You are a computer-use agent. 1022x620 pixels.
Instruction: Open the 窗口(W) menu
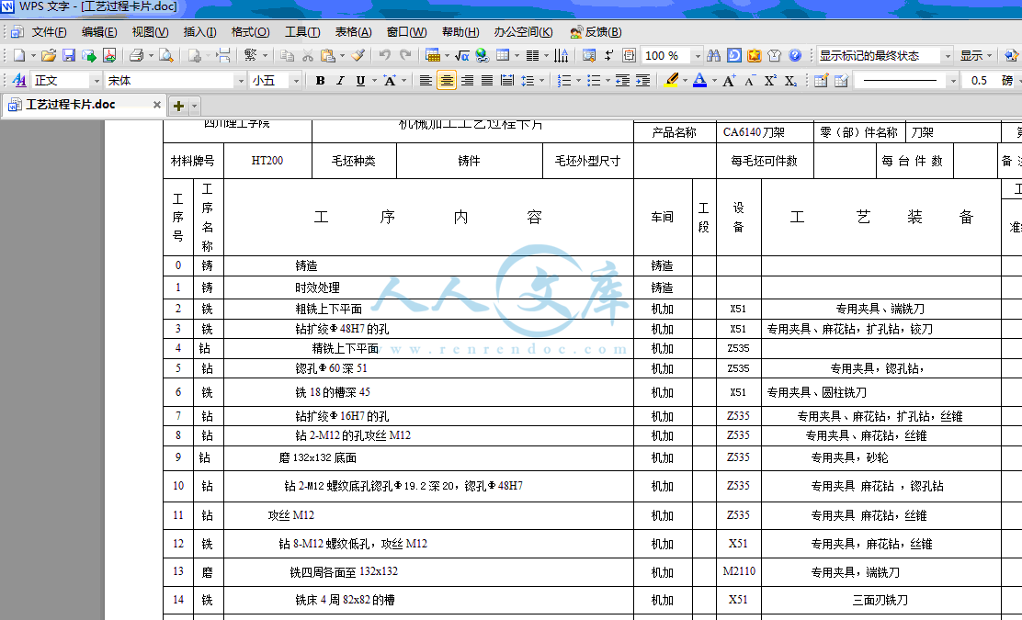tap(407, 32)
